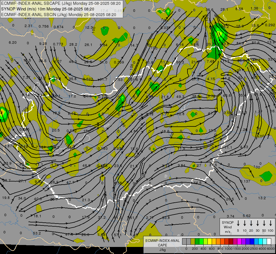276x254 pixels.
Task: Click the '6000' tick label on CAPE scale
Action: tap(271, 249)
